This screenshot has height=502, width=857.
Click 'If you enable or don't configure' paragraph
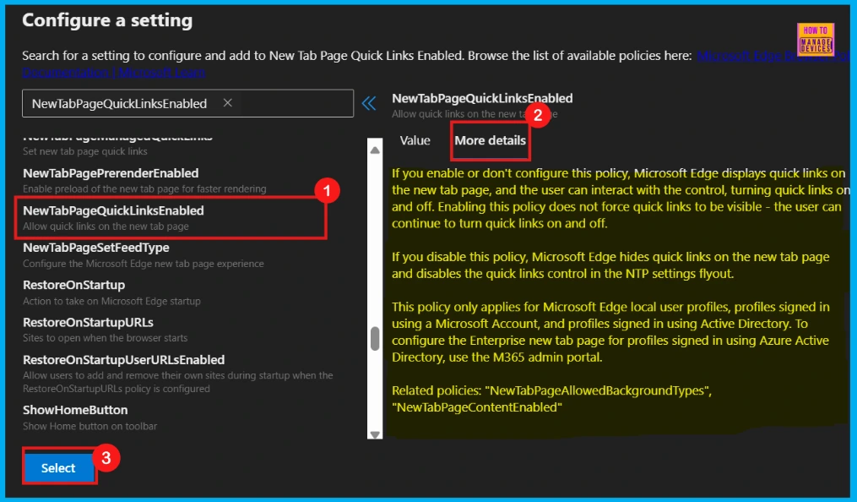point(621,198)
